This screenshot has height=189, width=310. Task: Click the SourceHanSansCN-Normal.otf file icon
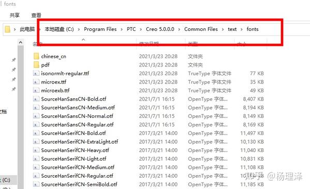pyautogui.click(x=36, y=116)
